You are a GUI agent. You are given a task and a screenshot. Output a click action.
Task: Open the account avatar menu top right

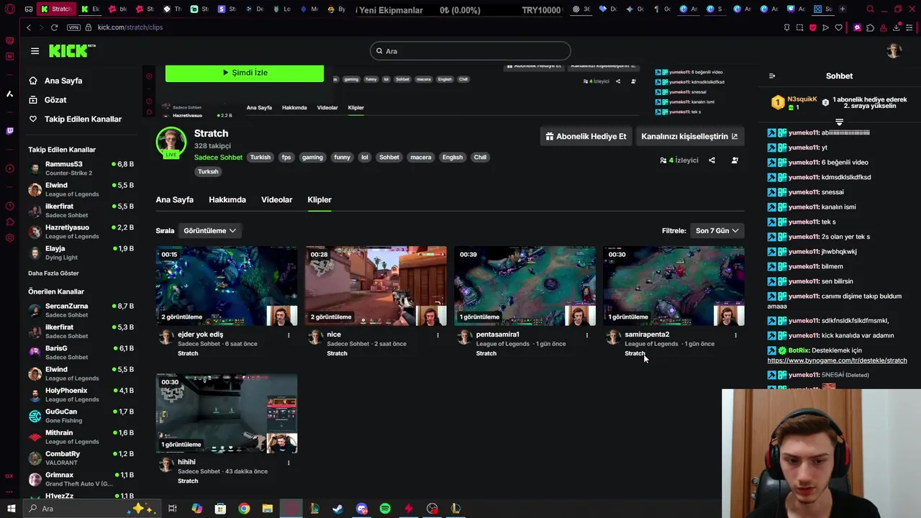coord(894,51)
